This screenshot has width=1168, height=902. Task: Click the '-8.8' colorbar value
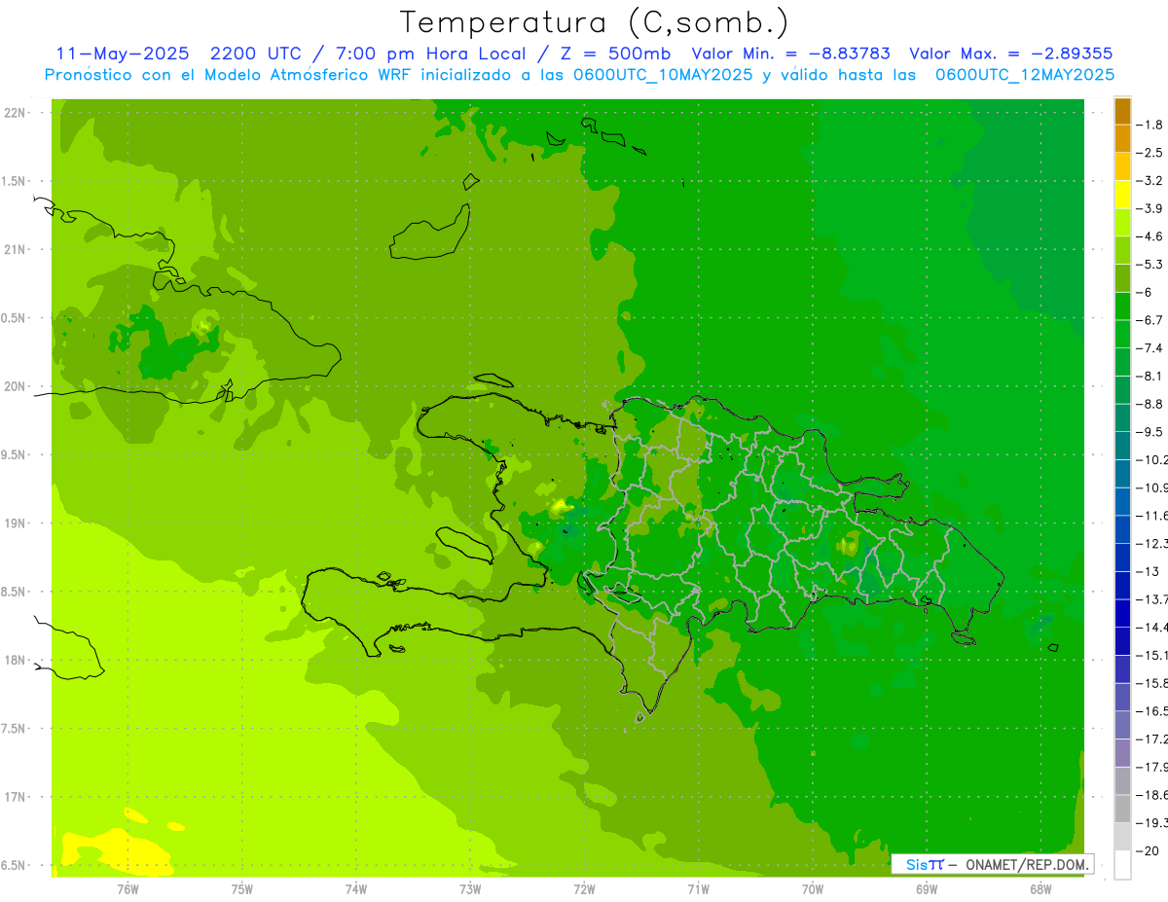(1151, 404)
